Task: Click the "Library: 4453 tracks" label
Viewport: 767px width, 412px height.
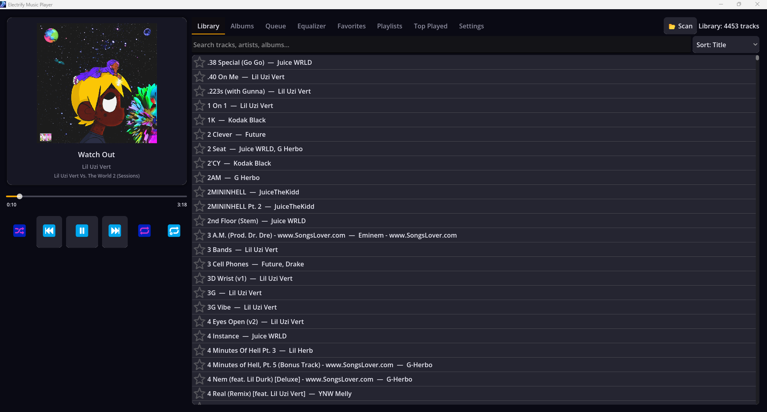Action: (x=729, y=26)
